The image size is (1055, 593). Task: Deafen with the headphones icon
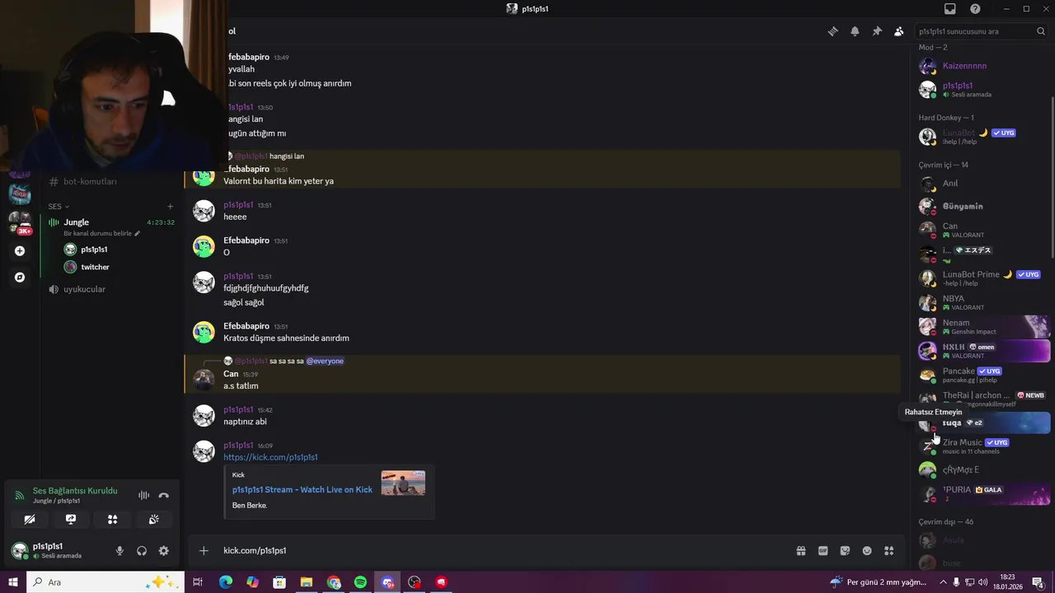pos(141,551)
